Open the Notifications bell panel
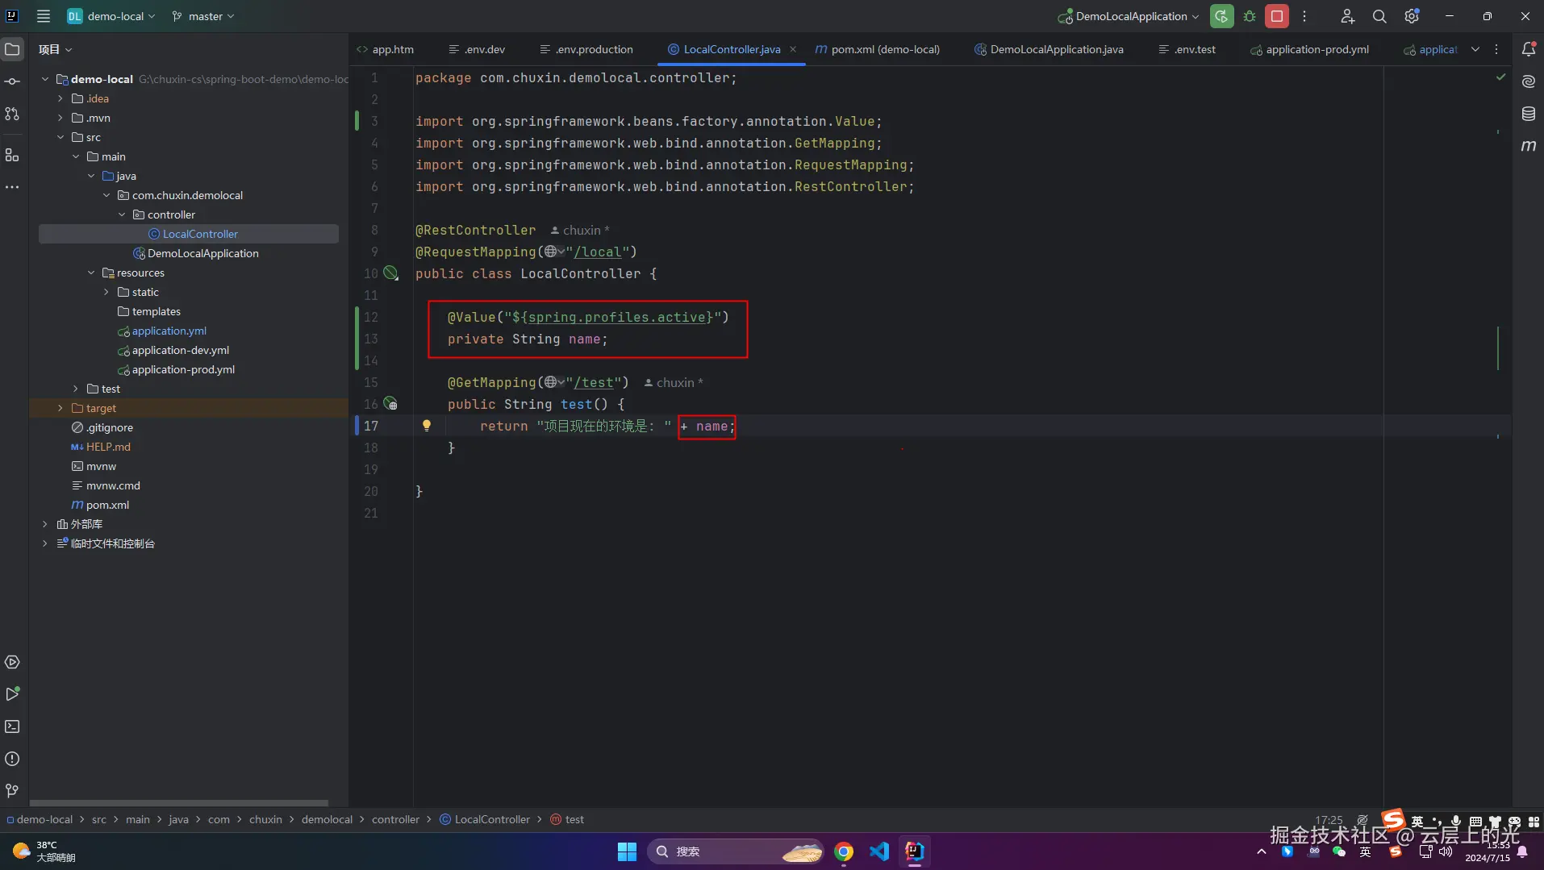 (x=1529, y=49)
